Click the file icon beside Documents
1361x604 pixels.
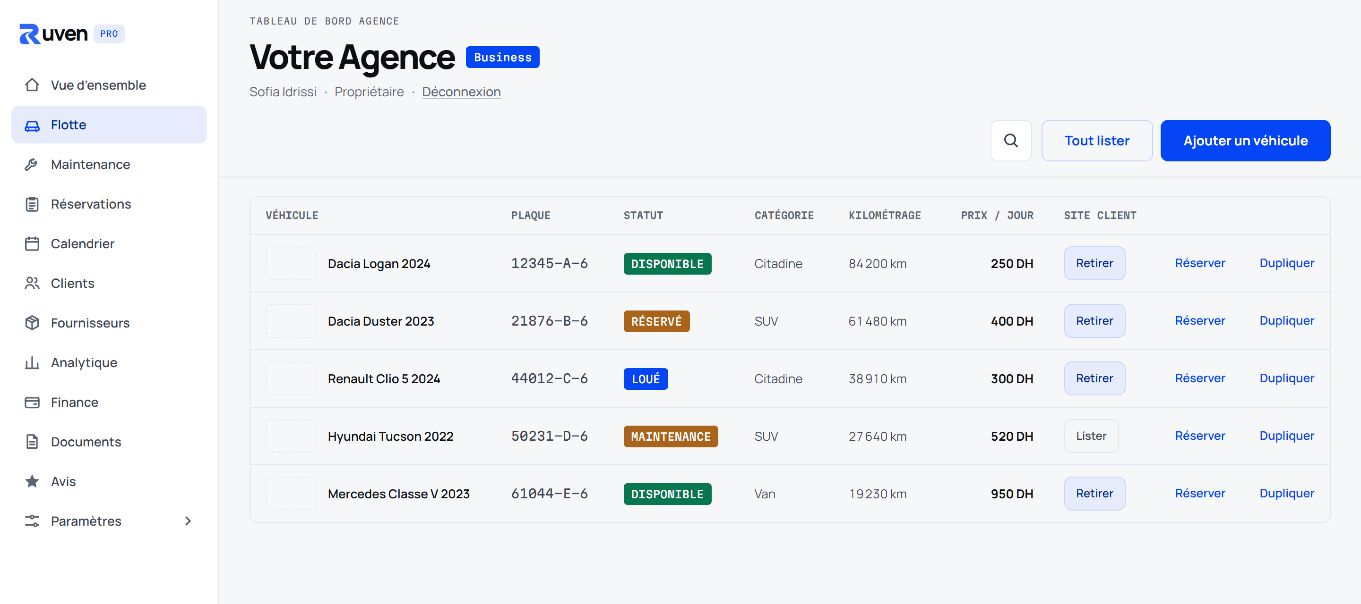tap(32, 442)
